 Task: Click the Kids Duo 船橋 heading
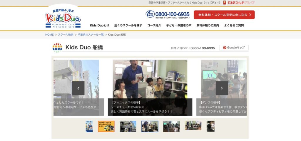[84, 47]
